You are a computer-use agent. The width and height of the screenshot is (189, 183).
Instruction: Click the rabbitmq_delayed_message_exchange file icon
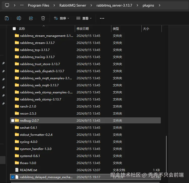pyautogui.click(x=17, y=177)
